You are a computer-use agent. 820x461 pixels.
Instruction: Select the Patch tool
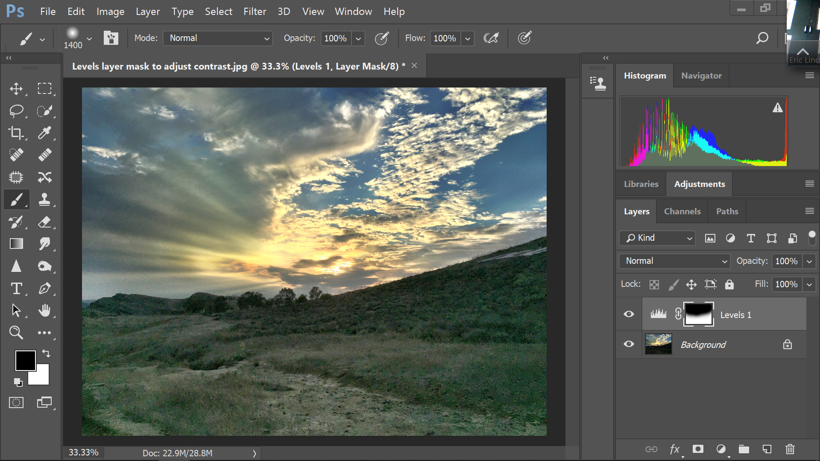pyautogui.click(x=16, y=177)
